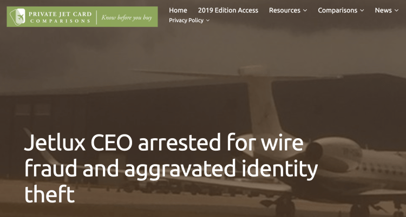This screenshot has height=217, width=406.
Task: Expand the chevron beside Privacy Policy
Action: pyautogui.click(x=208, y=21)
